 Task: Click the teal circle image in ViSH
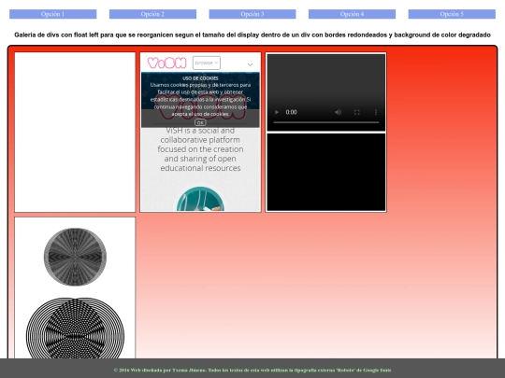(200, 199)
